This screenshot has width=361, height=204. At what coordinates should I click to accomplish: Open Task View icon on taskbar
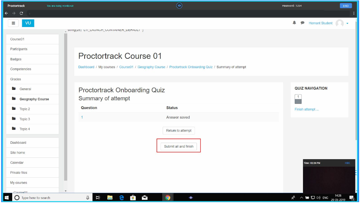(x=98, y=198)
